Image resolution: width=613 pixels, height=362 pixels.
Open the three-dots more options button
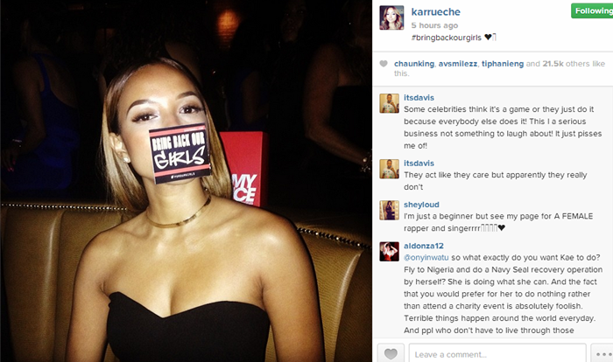[x=602, y=353]
